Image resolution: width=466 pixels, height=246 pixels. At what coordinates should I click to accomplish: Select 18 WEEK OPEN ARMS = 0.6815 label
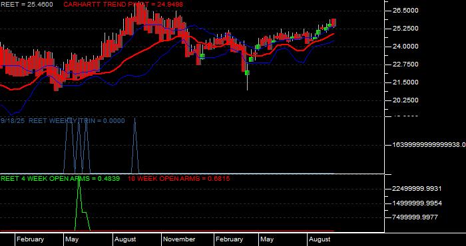[178, 179]
